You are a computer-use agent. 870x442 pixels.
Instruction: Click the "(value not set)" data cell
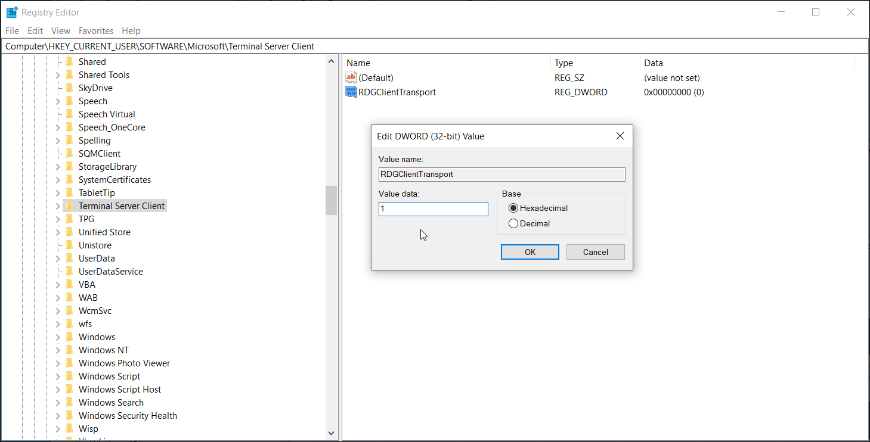click(x=672, y=77)
